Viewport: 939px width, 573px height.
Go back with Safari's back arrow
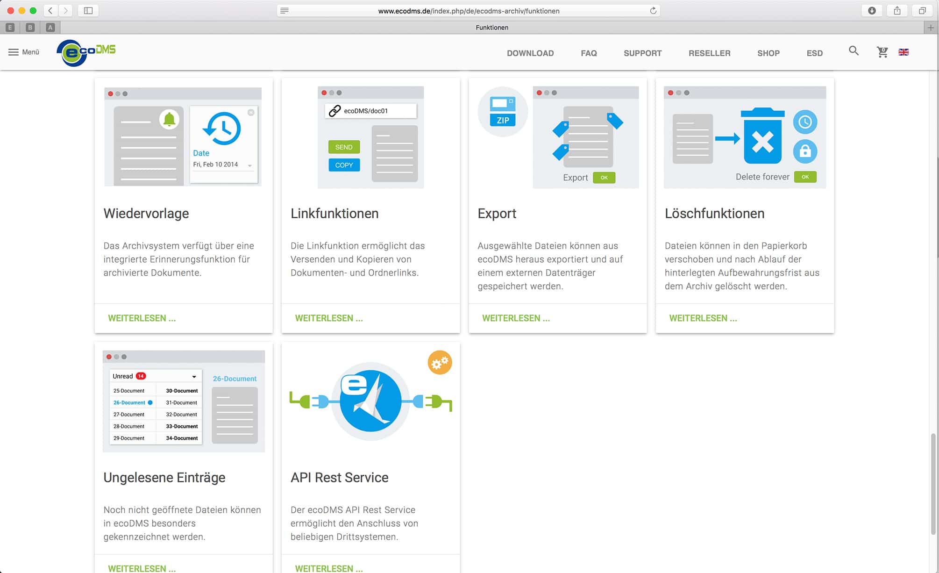[50, 10]
